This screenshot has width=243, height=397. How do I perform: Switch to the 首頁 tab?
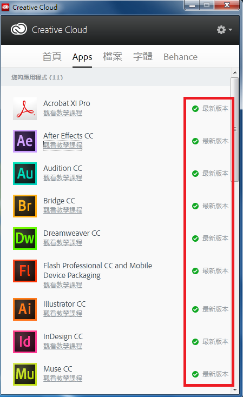click(x=52, y=57)
